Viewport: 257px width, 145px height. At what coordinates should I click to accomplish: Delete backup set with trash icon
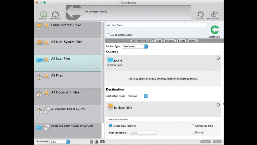coord(92,141)
